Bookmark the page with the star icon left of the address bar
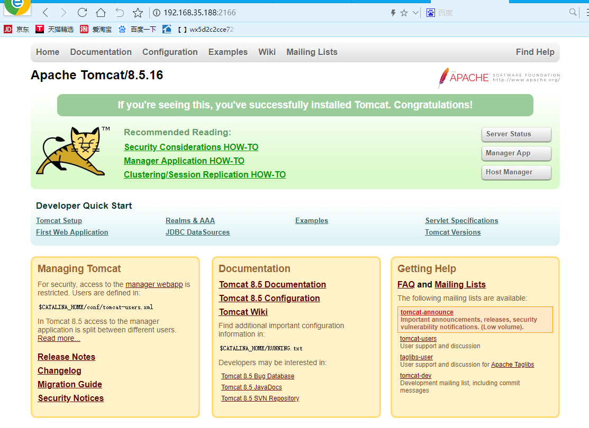This screenshot has height=428, width=589. 138,13
